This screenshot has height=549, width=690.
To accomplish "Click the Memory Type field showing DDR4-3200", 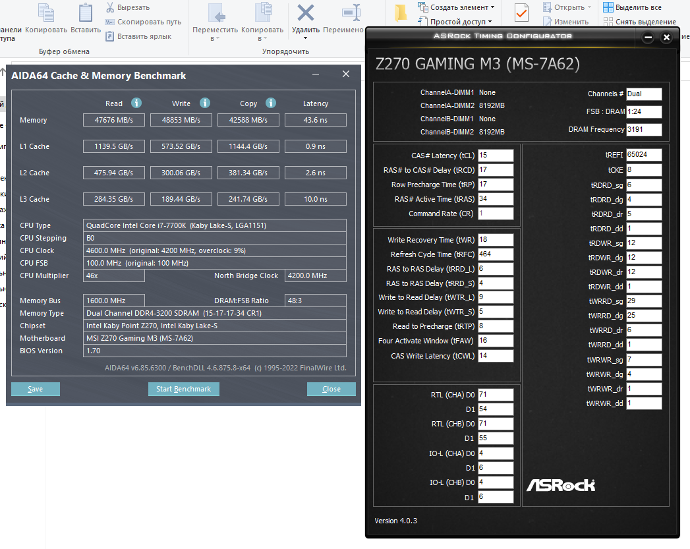I will [215, 313].
